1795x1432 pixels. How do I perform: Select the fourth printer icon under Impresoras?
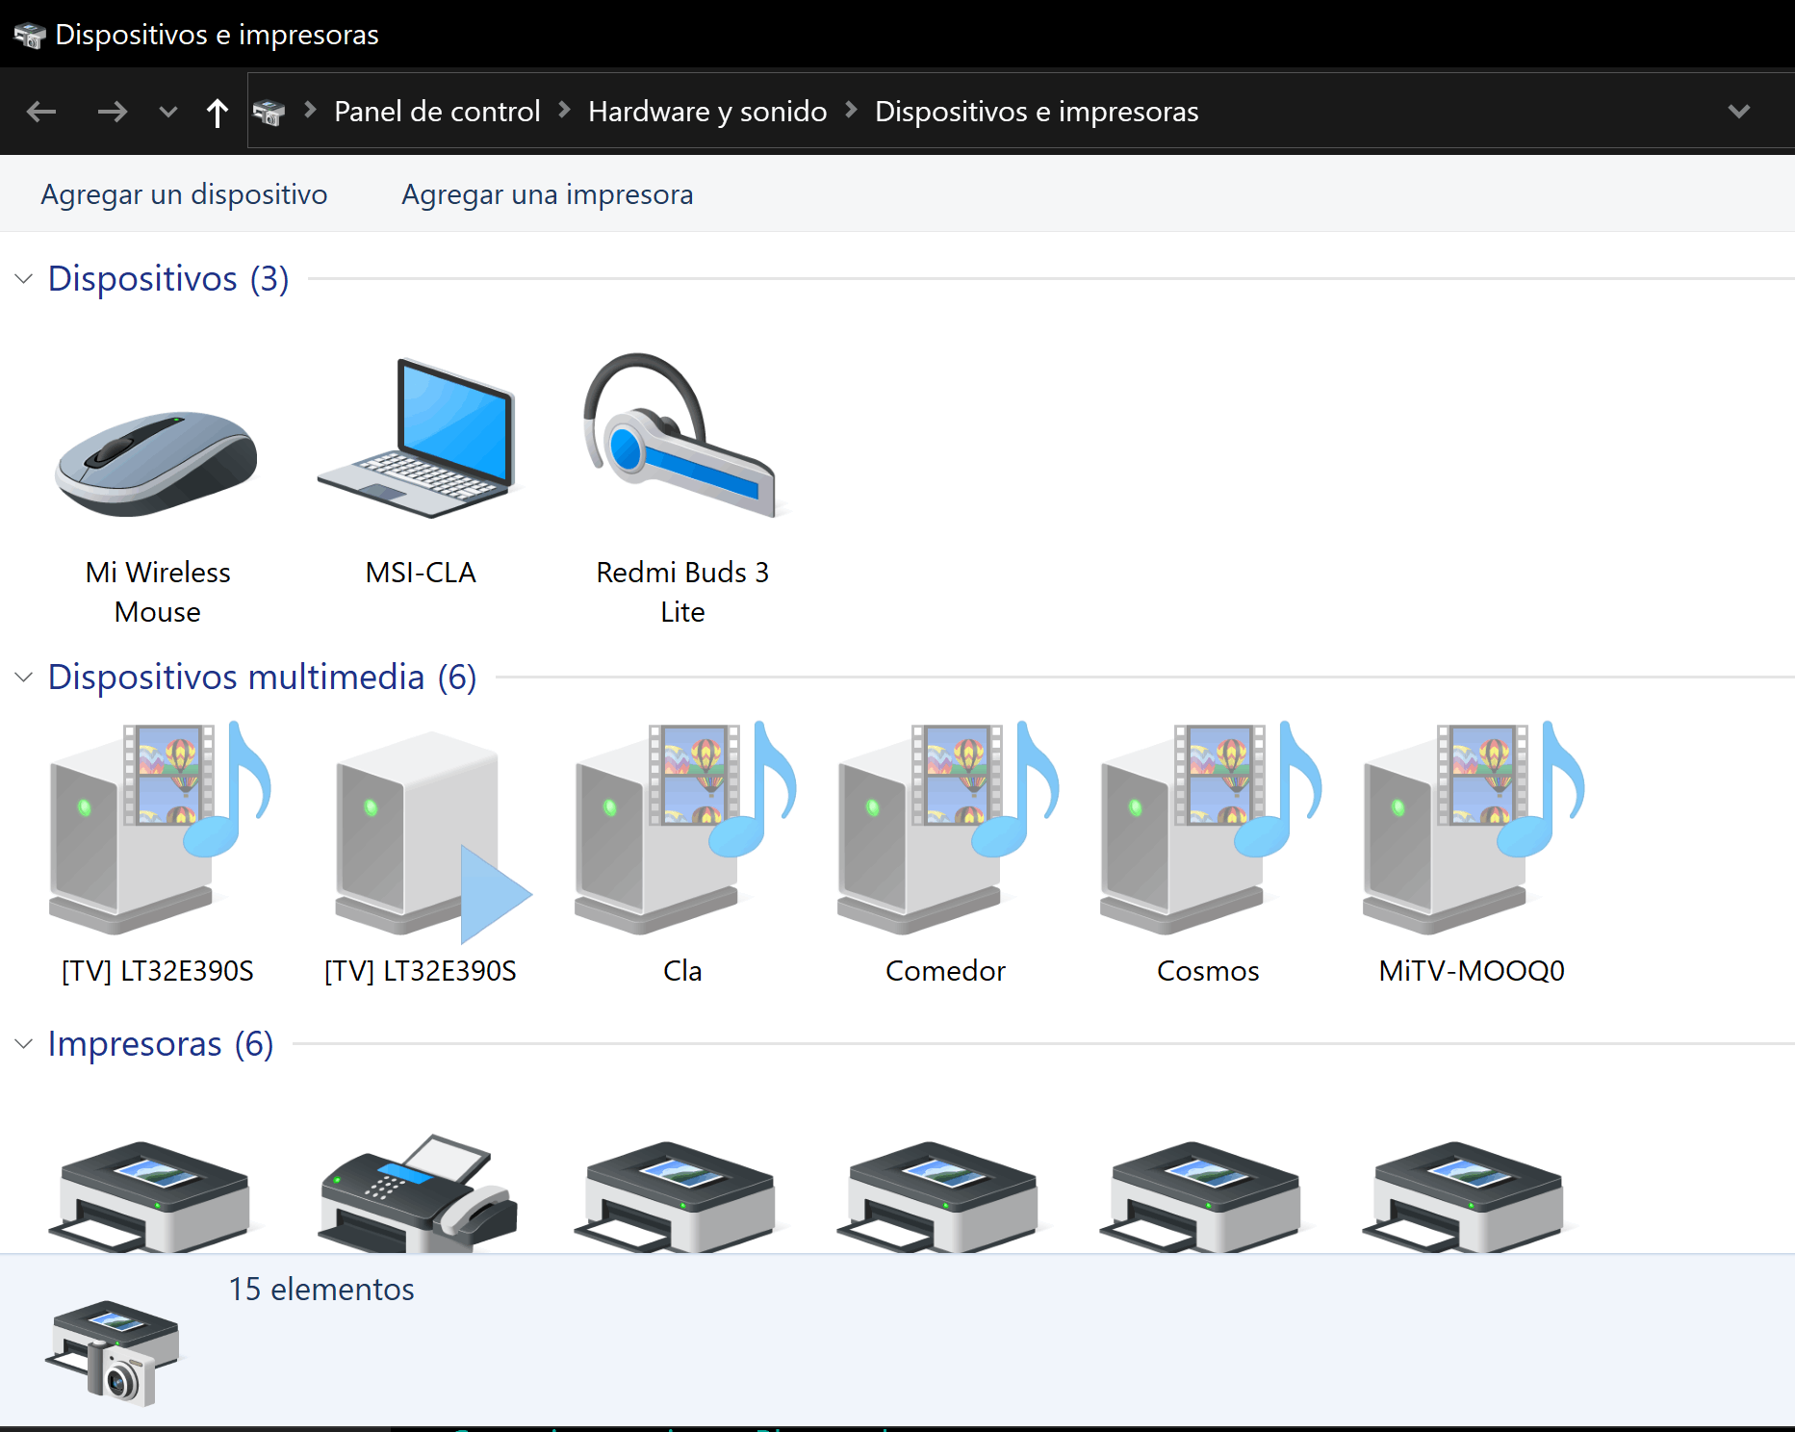[942, 1196]
